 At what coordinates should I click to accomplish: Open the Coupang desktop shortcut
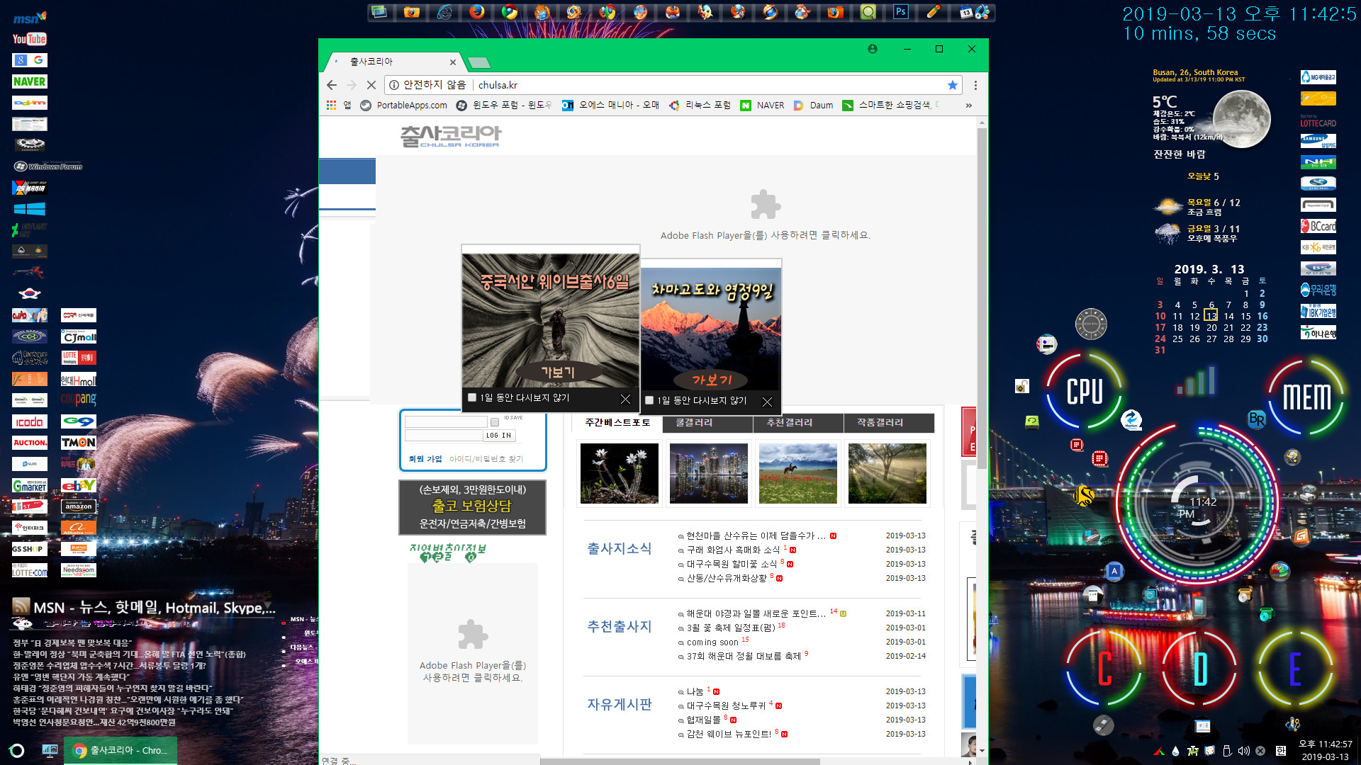pos(78,399)
